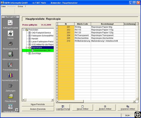
Task: Click the tree horizontal scrollbar left arrow
Action: [23, 100]
